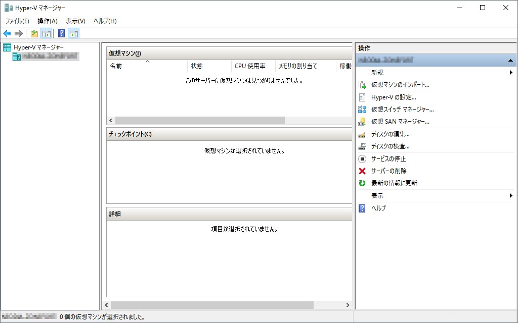Click the 仮想マシン list horizontal scrollbar thumb
This screenshot has height=323, width=518.
[x=200, y=120]
